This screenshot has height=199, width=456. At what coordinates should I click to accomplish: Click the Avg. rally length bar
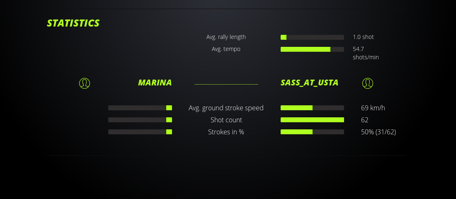[x=312, y=37]
